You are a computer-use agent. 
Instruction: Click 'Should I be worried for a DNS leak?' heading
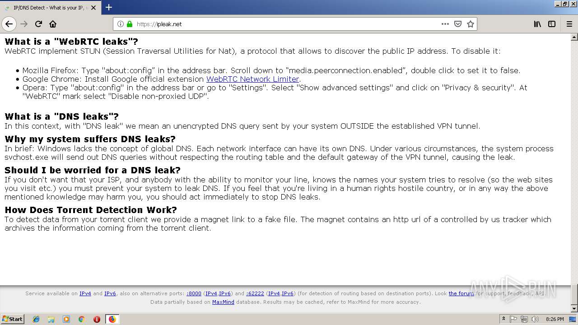pyautogui.click(x=93, y=170)
